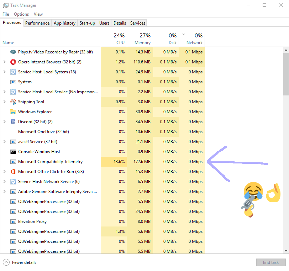Switch to the App history tab
289x271 pixels.
pos(64,23)
